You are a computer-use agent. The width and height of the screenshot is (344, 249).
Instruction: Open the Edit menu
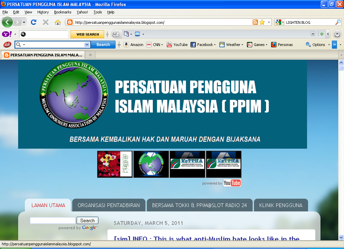[16, 12]
